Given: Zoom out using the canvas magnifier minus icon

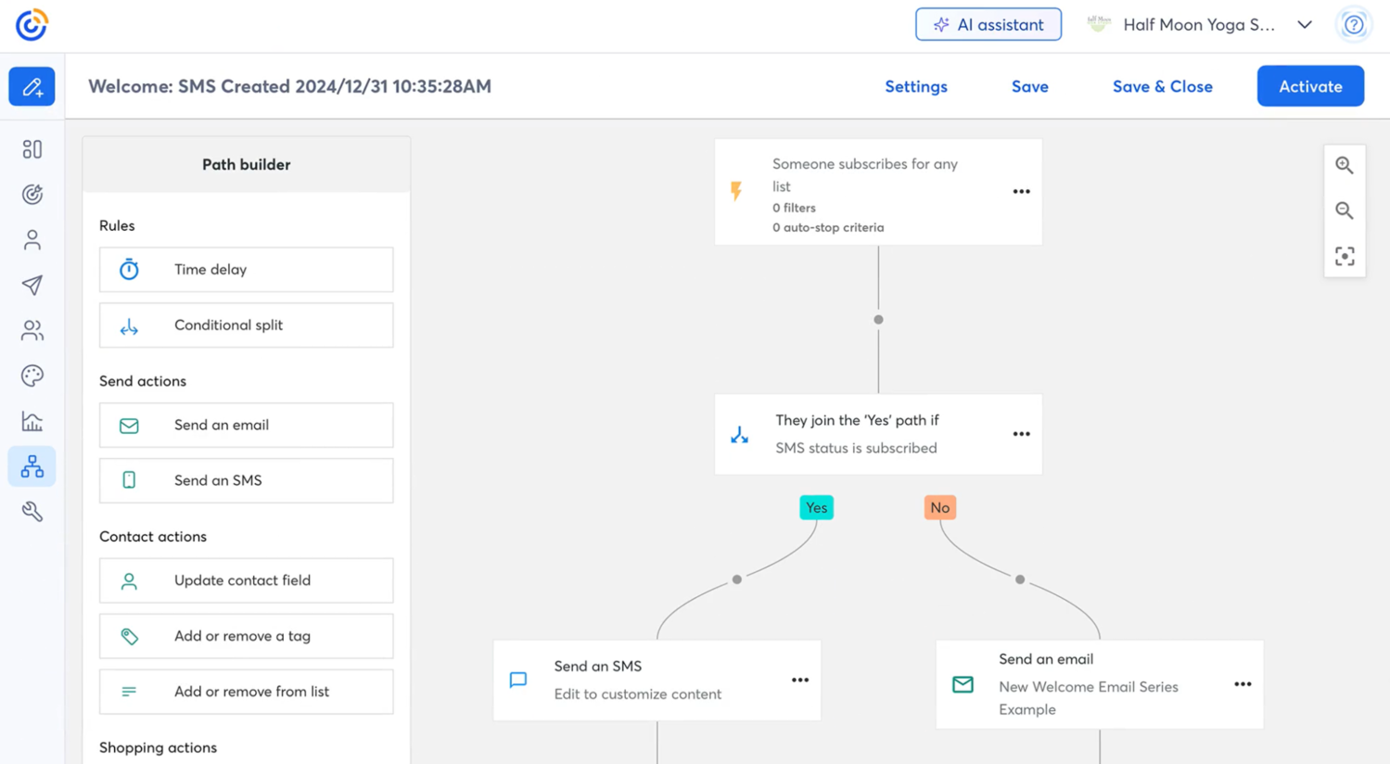Looking at the screenshot, I should (x=1345, y=210).
